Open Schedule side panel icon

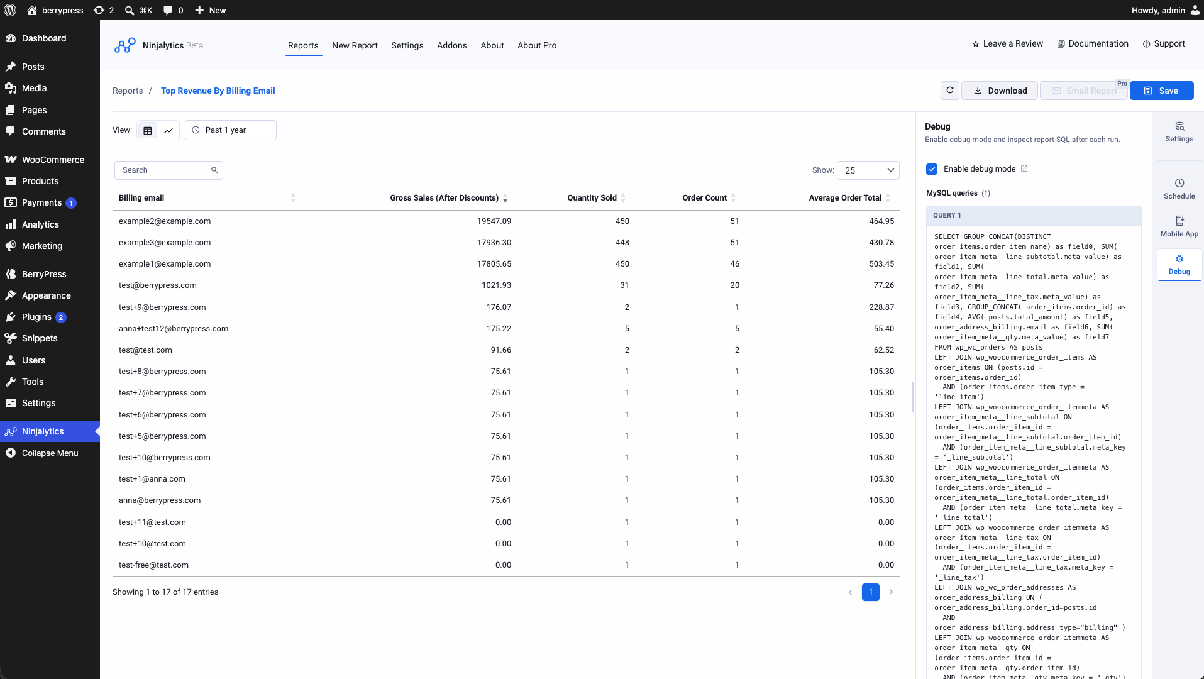[x=1179, y=189]
